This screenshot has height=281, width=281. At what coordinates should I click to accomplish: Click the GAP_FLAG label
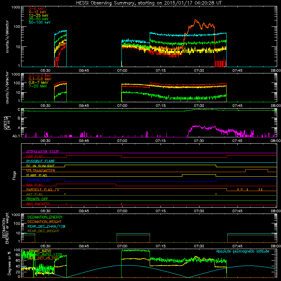point(34,156)
